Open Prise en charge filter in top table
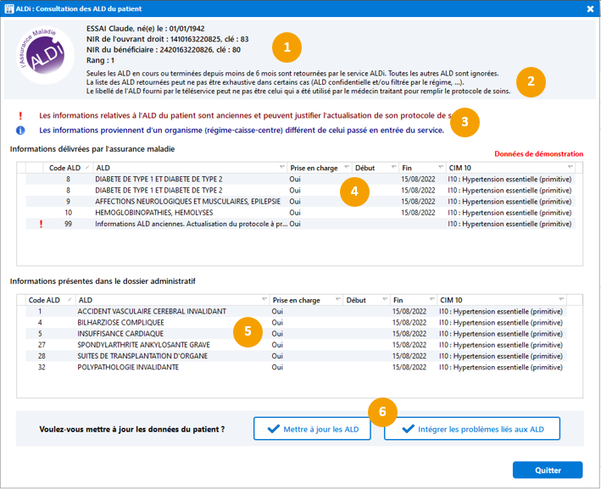Screen dimensions: 601x489 347,167
